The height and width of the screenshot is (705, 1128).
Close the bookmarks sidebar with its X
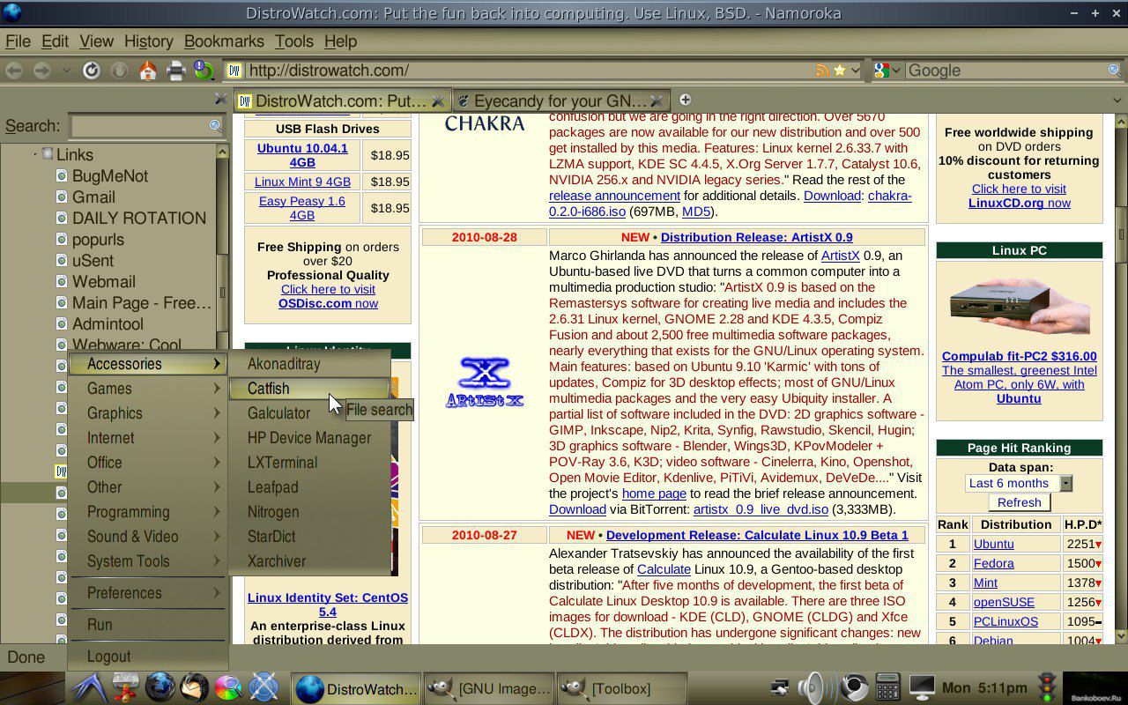coord(220,100)
